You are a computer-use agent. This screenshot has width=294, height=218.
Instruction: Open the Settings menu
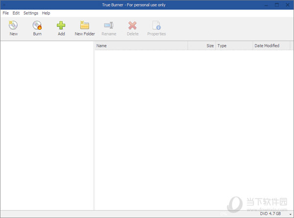31,13
